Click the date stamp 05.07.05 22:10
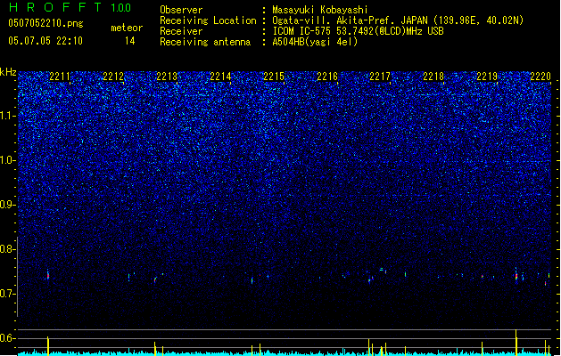Screen dimensions: 561x356 click(45, 41)
